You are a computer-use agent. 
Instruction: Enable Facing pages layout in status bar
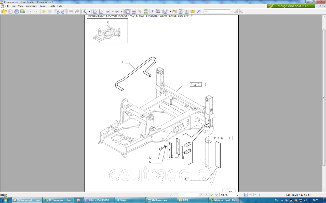point(259,195)
